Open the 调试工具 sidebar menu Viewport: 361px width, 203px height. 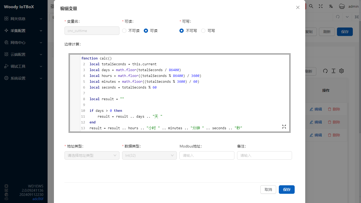coord(24,66)
